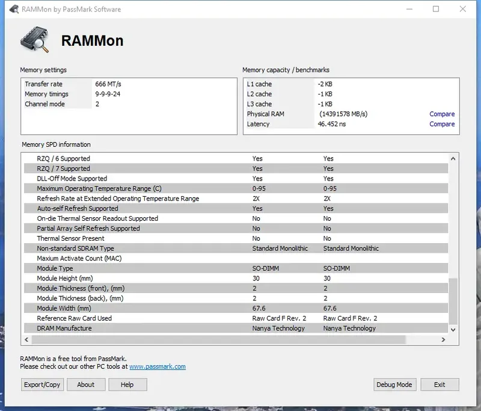The image size is (481, 411).
Task: Click the Exit button
Action: point(440,385)
